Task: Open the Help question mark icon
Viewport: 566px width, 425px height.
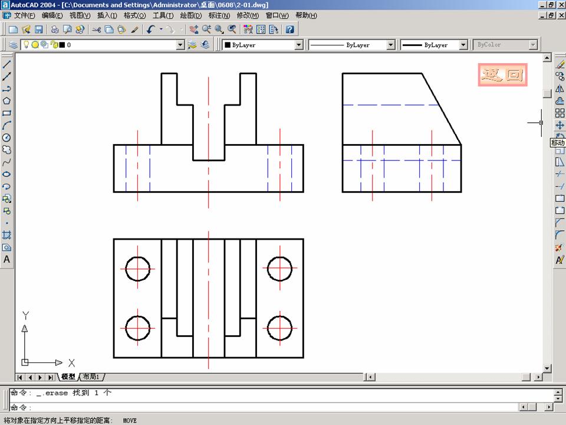Action: click(290, 30)
